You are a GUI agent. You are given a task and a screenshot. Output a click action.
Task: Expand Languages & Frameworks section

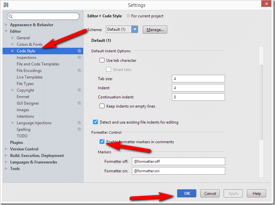point(6,162)
